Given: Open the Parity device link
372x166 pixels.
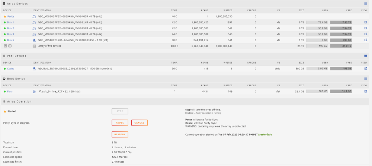Looking at the screenshot, I should point(11,17).
